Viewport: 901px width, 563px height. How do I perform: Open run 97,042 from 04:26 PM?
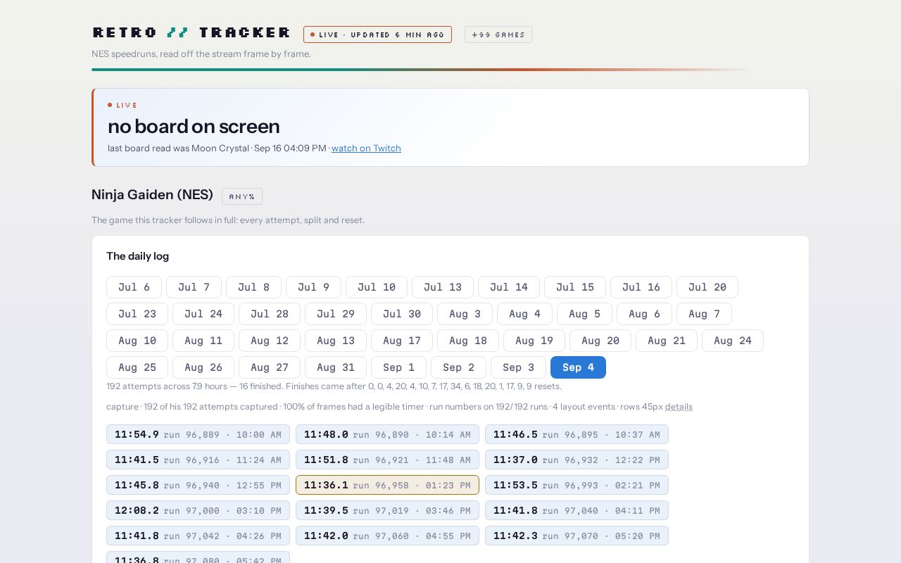pos(198,536)
